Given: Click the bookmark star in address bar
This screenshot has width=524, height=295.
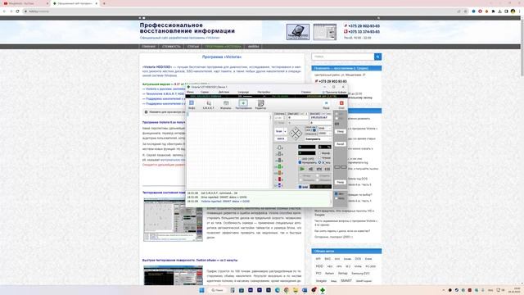Looking at the screenshot, I should (465, 11).
